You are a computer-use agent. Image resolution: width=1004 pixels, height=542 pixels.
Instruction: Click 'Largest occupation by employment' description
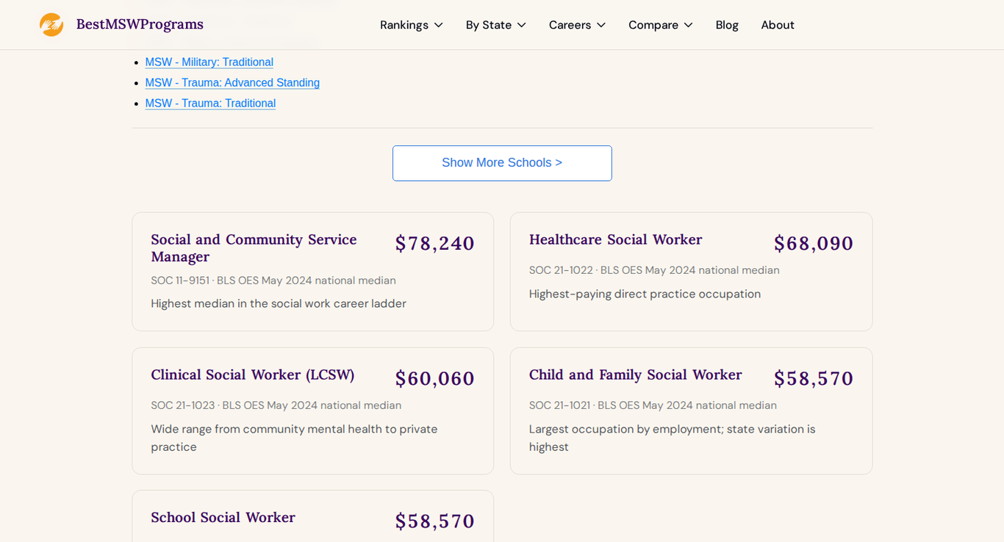coord(673,438)
